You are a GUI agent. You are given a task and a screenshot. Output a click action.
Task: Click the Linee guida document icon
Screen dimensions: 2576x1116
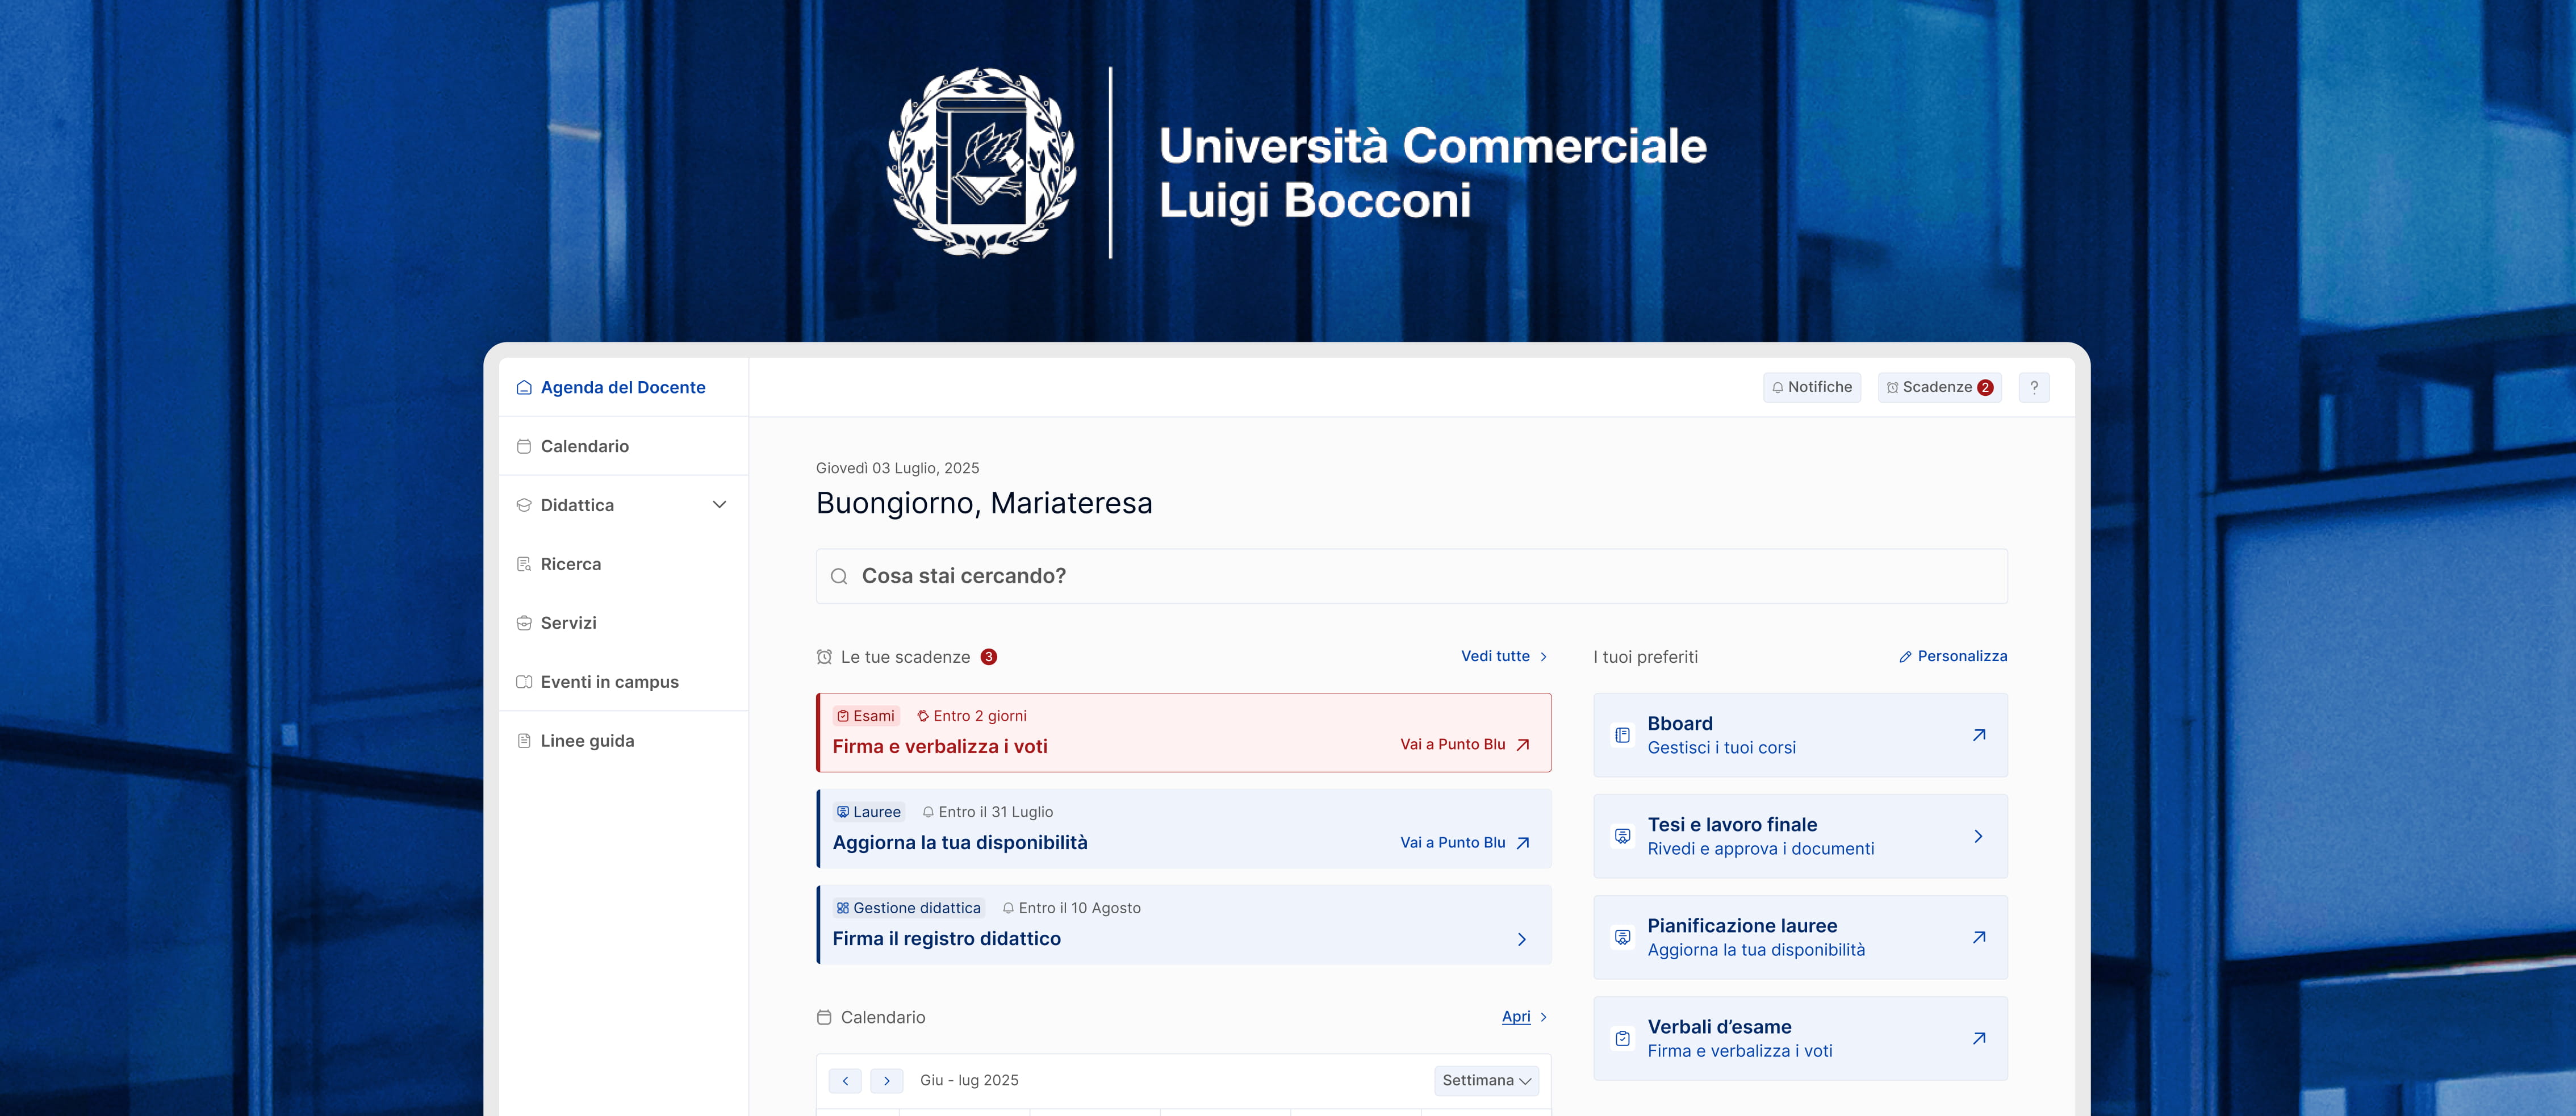[x=524, y=741]
